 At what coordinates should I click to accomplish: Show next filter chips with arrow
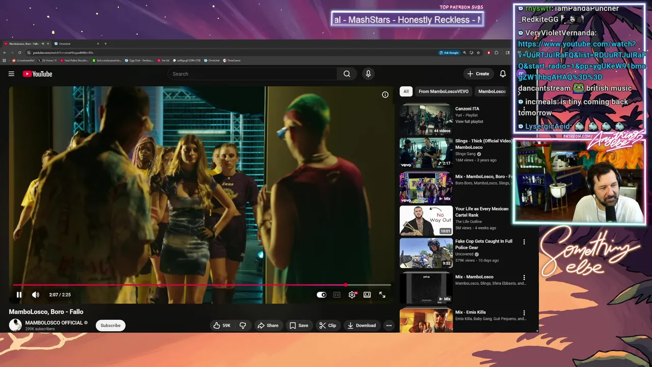[x=519, y=93]
